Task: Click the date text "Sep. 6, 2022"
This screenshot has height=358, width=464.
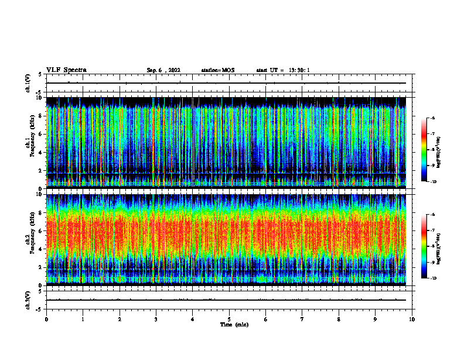Action: [163, 70]
